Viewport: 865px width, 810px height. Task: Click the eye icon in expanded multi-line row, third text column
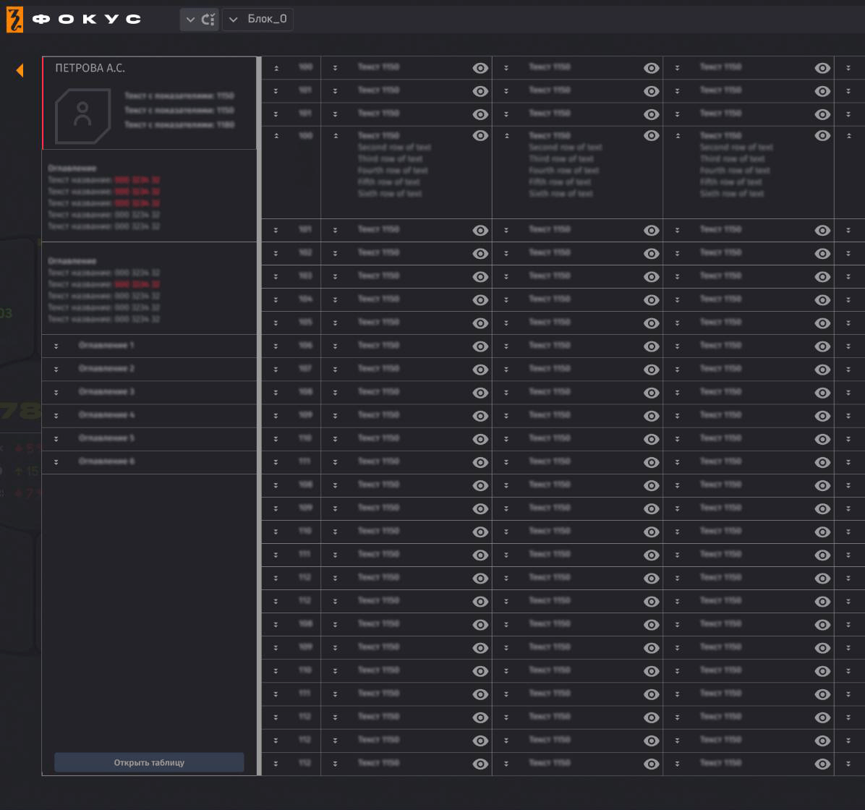(x=822, y=135)
